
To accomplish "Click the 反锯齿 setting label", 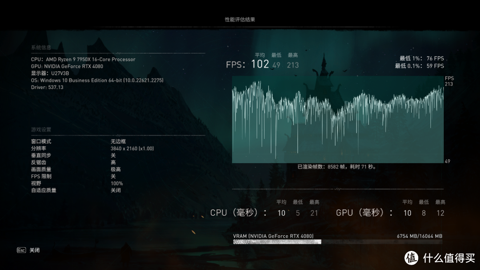I will tap(39, 162).
